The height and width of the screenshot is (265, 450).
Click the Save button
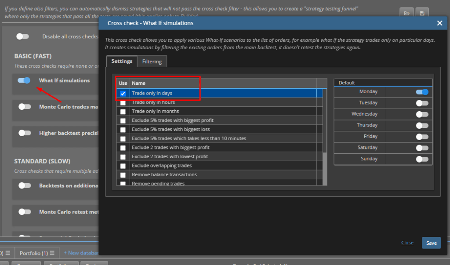[431, 243]
